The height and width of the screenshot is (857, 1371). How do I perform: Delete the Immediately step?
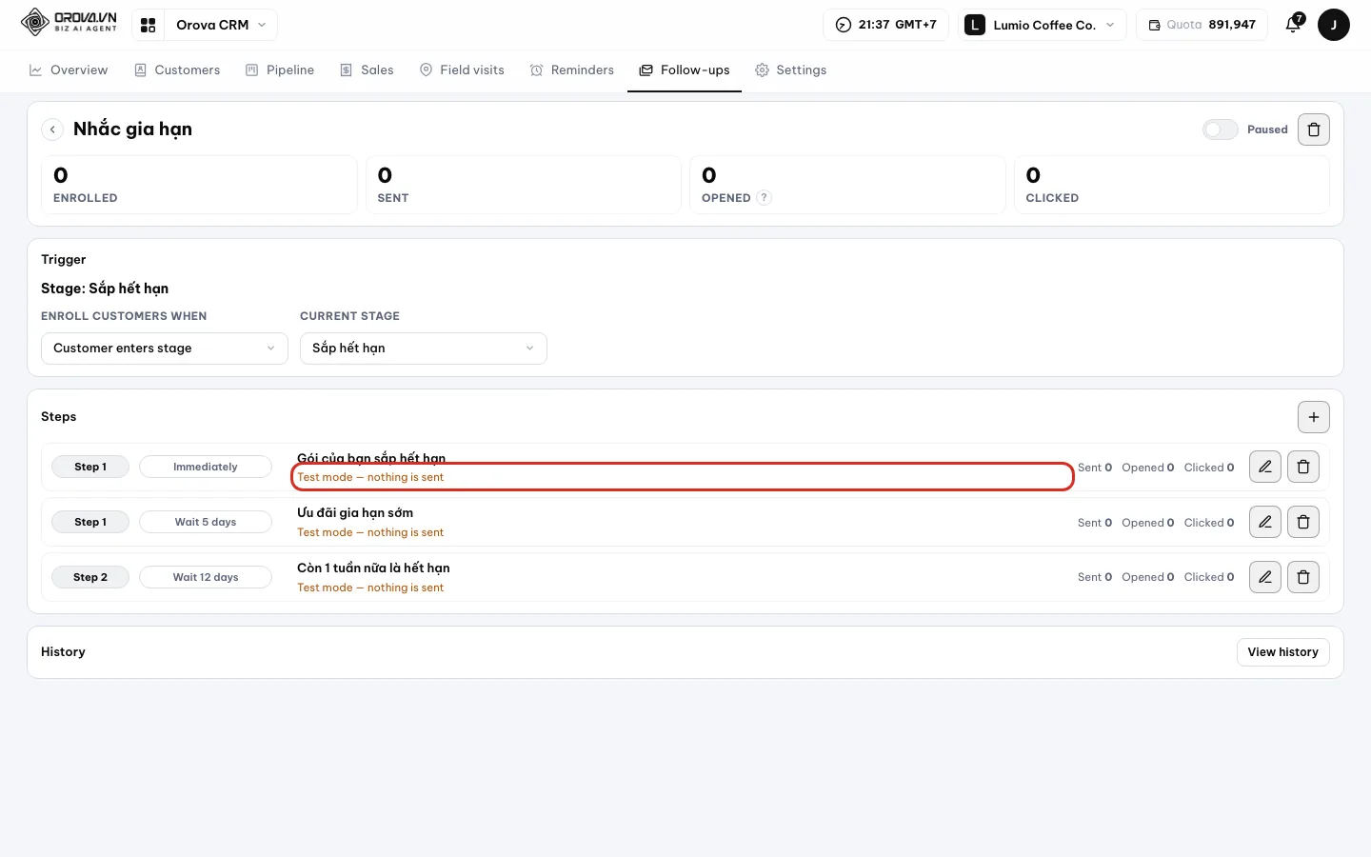(1303, 467)
